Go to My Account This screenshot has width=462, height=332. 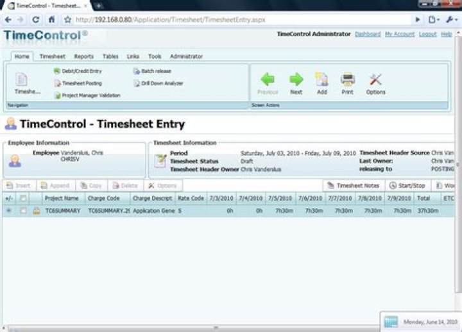(400, 34)
